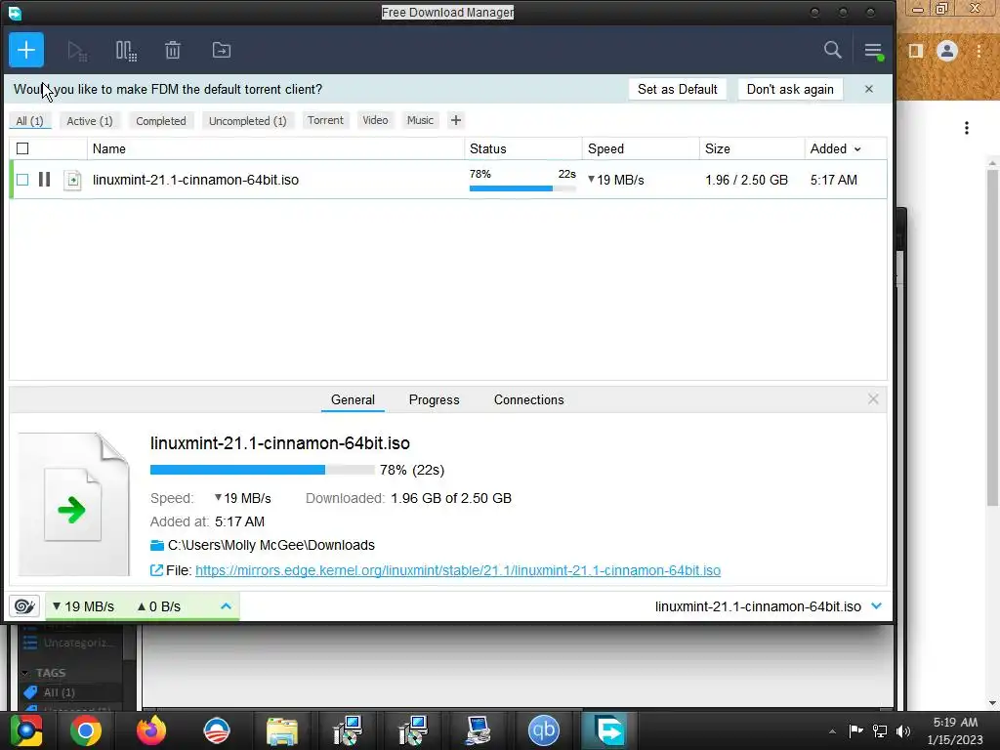1000x750 pixels.
Task: Open Chrome from the taskbar
Action: point(86,730)
